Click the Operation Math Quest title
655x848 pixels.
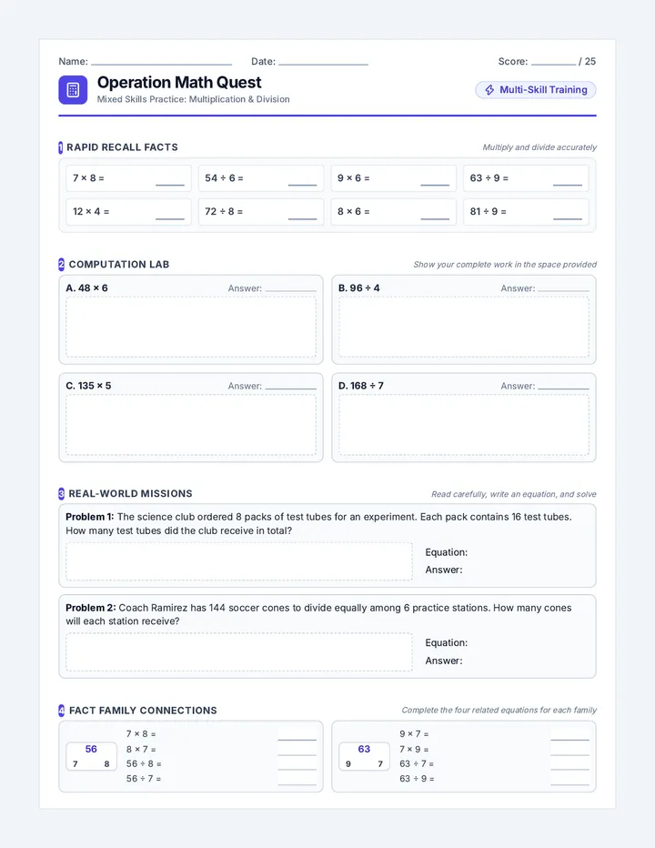179,82
